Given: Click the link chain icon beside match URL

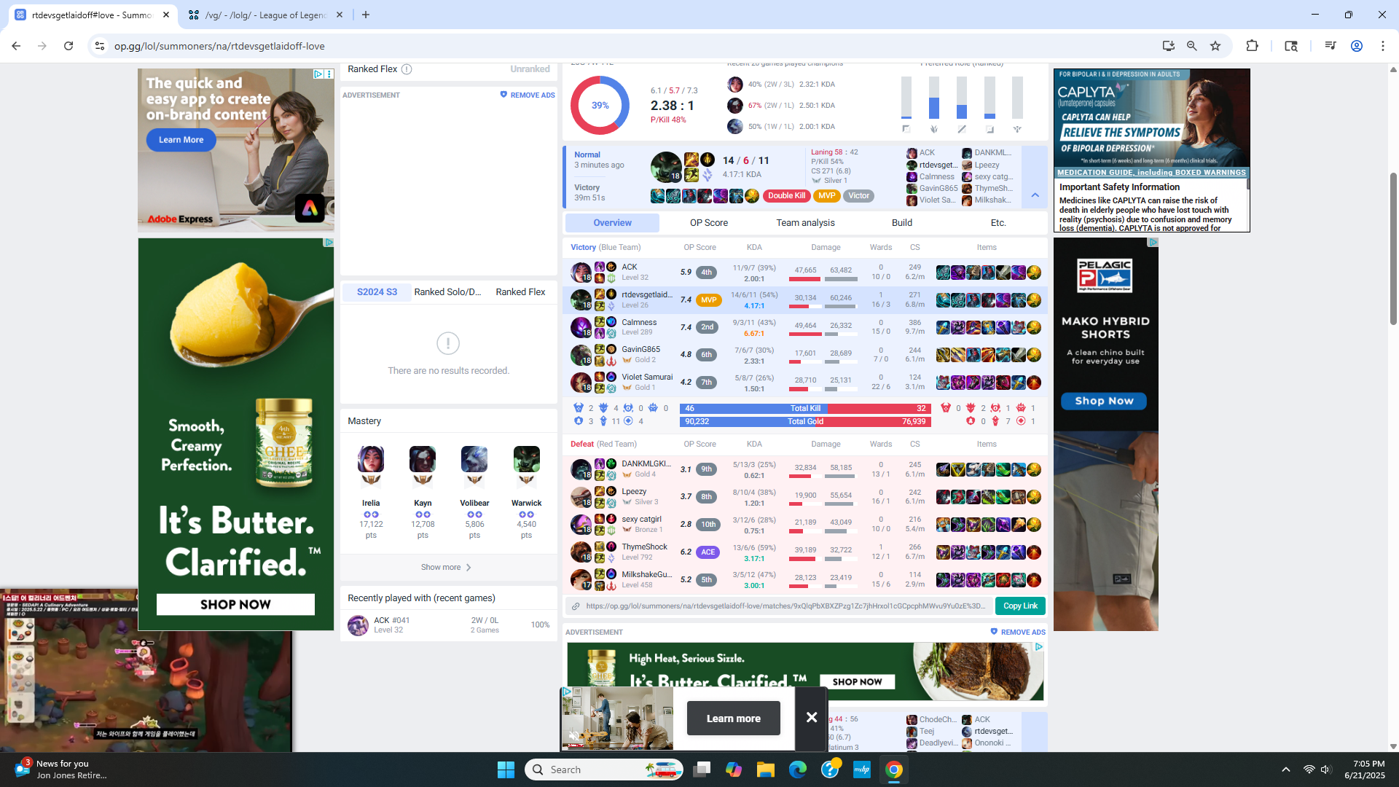Looking at the screenshot, I should click(576, 606).
